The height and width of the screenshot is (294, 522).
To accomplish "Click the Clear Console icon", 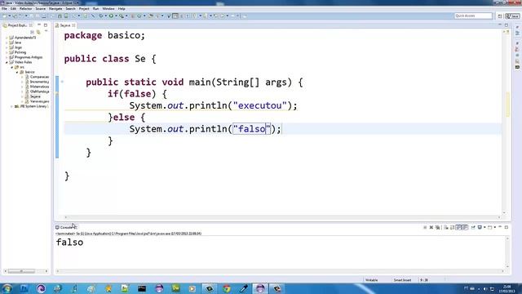I will tap(446, 227).
